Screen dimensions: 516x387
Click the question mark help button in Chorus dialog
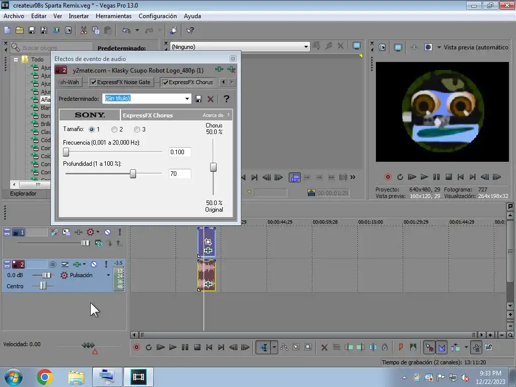226,99
